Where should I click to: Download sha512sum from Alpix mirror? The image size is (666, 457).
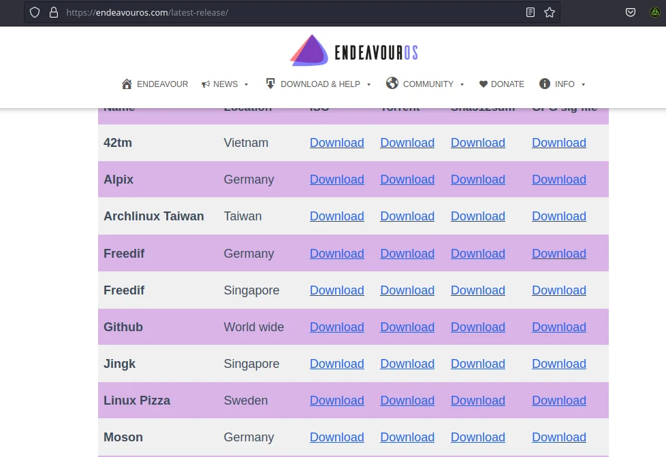pos(478,179)
